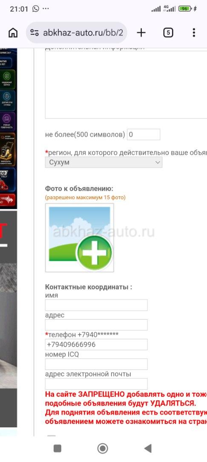Click the имя input field
Viewport: 207px width, 462px height.
96,305
